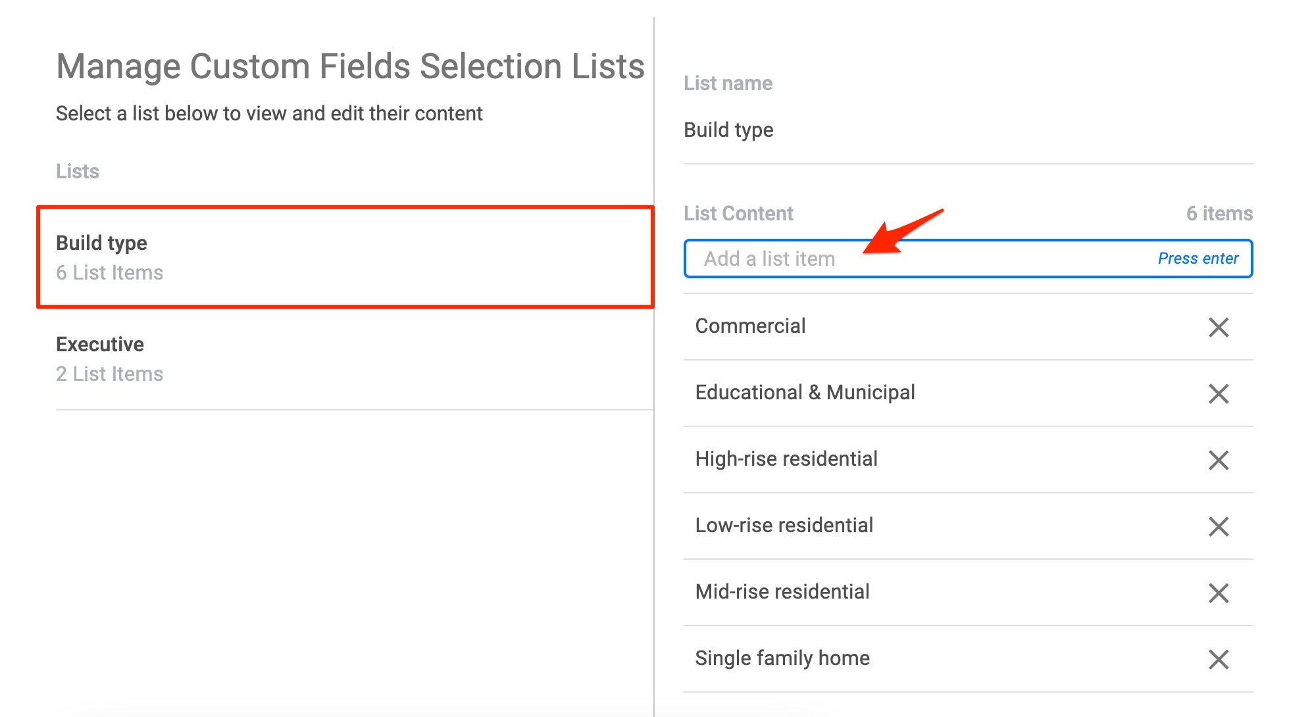Click the 2 List Items subtitle

pyautogui.click(x=109, y=374)
